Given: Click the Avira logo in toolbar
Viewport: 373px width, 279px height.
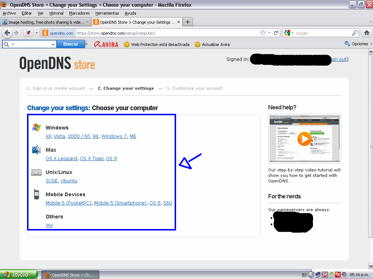Looking at the screenshot, I should coord(106,44).
